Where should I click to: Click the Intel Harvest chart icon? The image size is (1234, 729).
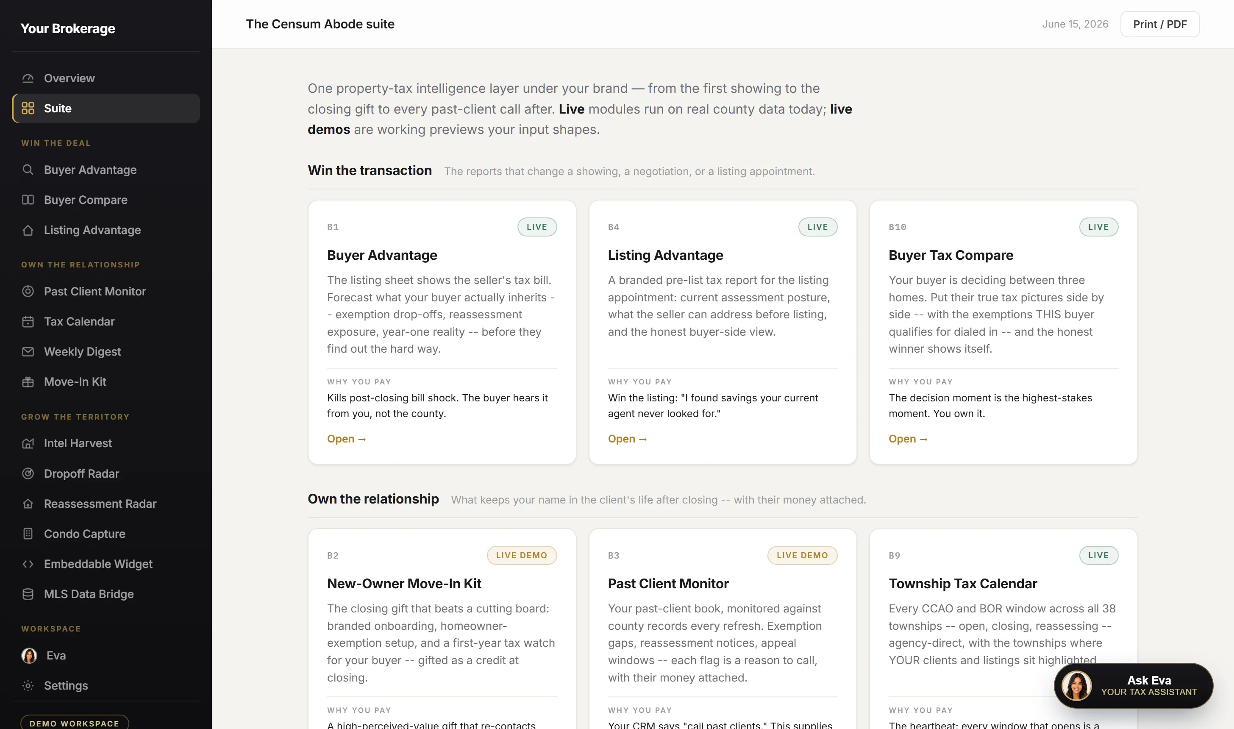(28, 443)
